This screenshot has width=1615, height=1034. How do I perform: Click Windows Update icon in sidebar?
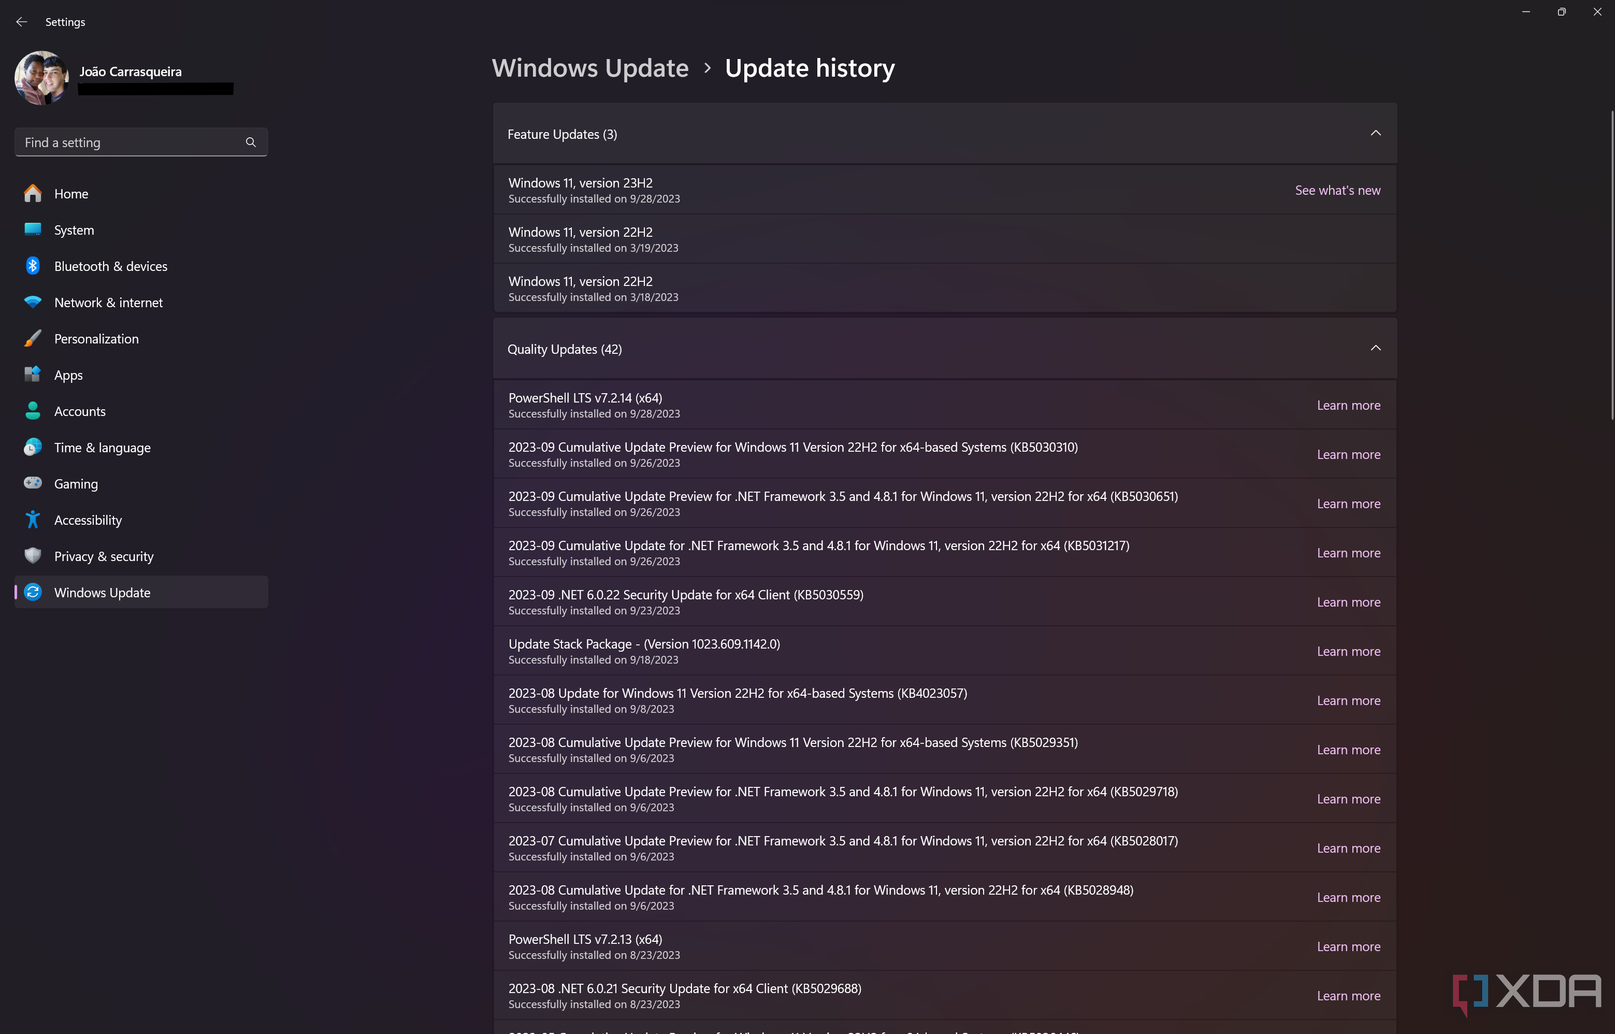click(x=32, y=591)
